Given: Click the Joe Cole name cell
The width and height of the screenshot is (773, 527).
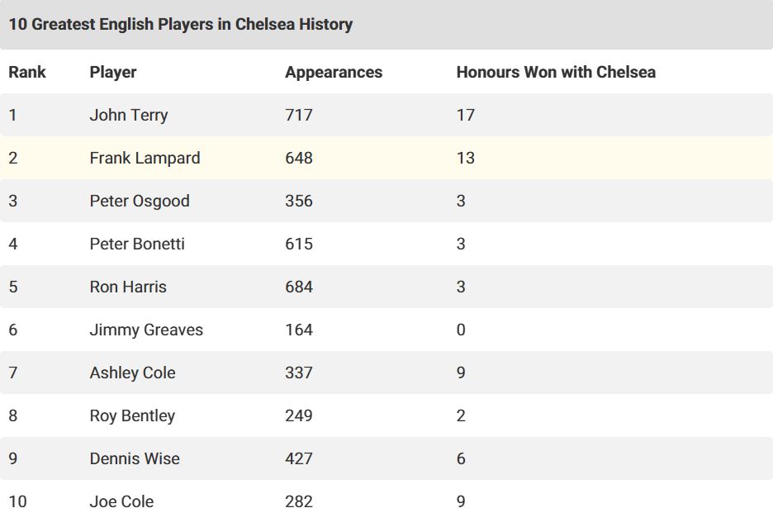Looking at the screenshot, I should coord(121,501).
